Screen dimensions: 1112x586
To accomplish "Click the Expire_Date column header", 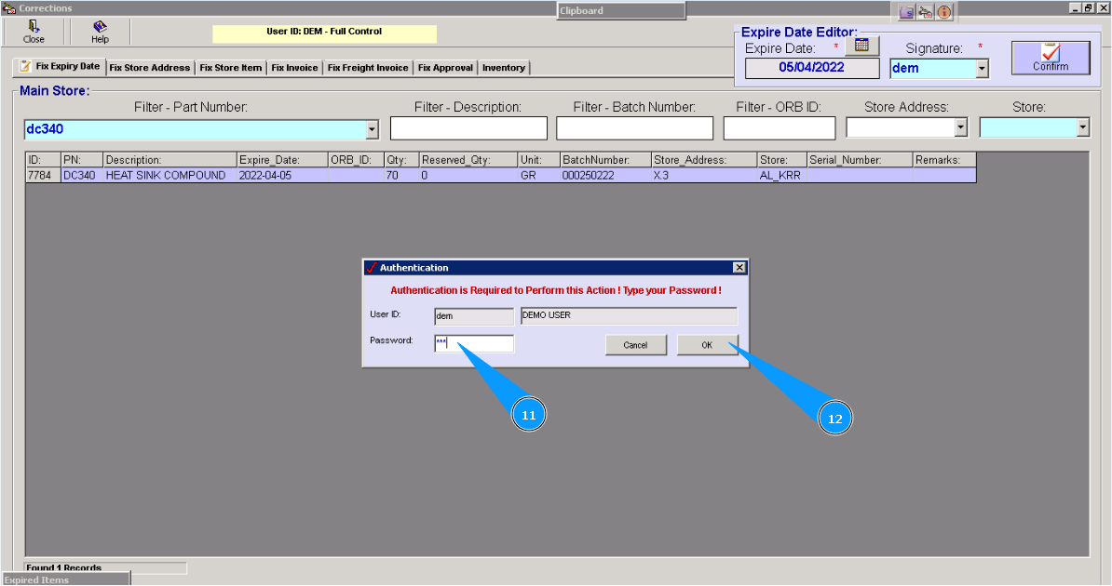I will coord(282,160).
